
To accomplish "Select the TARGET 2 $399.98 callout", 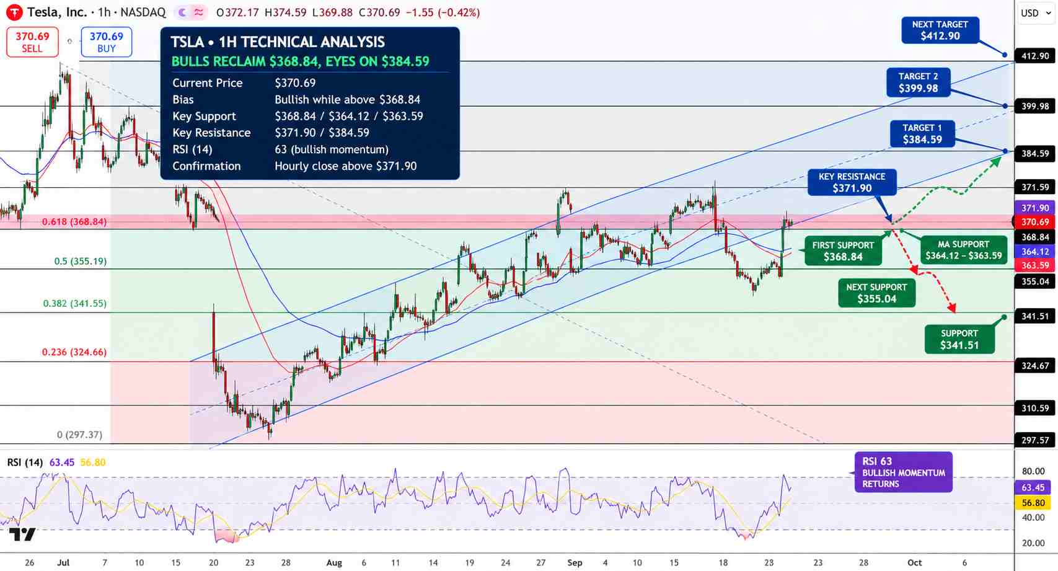I will coord(919,82).
